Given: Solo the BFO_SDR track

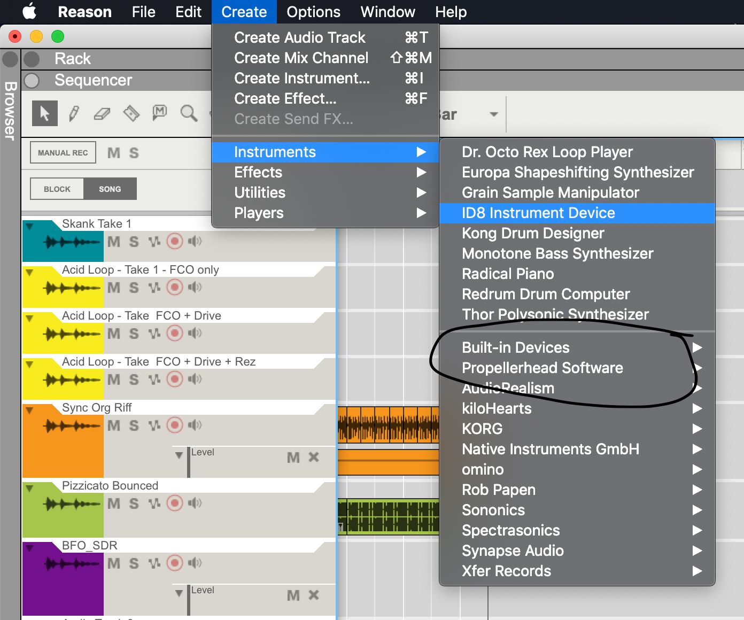Looking at the screenshot, I should pyautogui.click(x=134, y=563).
